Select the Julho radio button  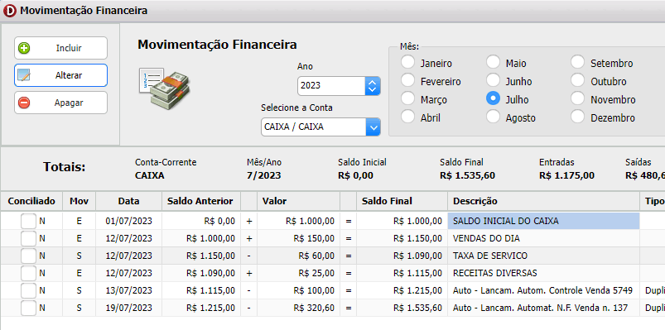click(494, 98)
